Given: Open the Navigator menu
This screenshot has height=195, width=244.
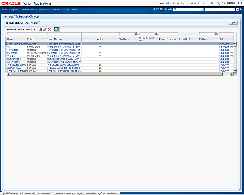Looking at the screenshot, I should tap(15, 9).
